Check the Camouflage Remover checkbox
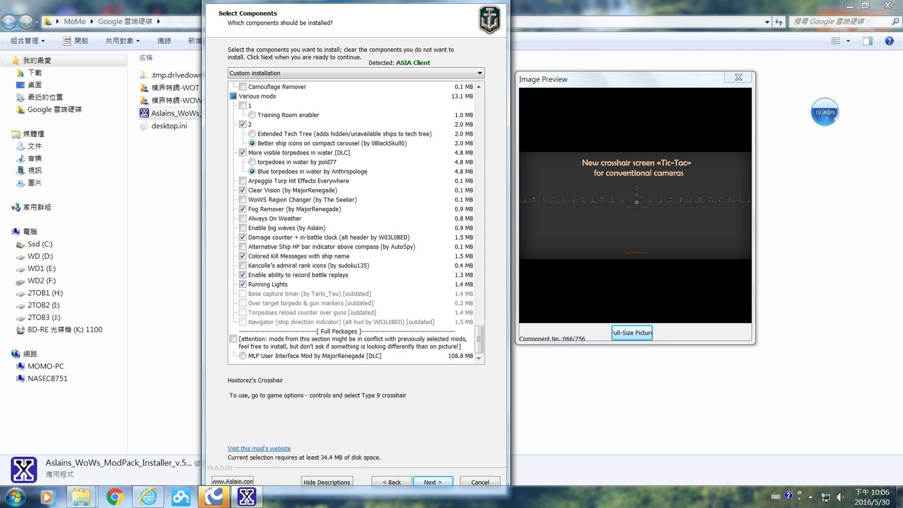Viewport: 903px width, 508px height. (x=243, y=87)
